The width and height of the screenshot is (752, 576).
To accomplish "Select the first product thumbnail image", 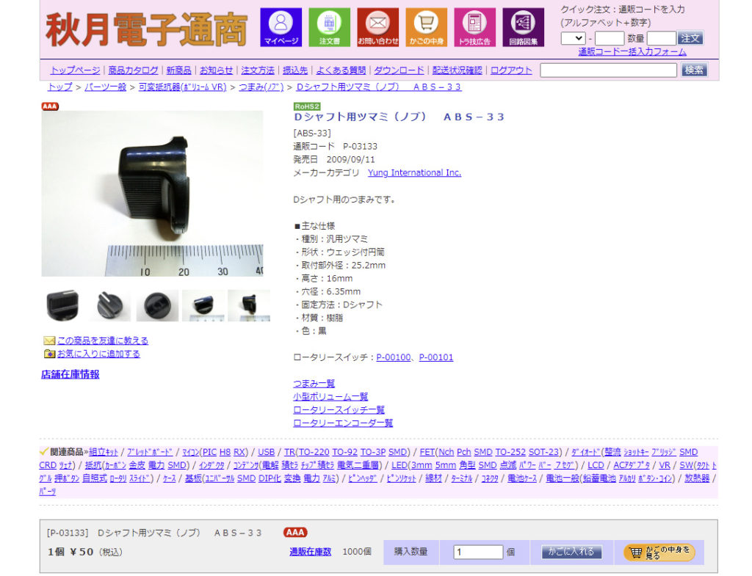I will tap(62, 305).
